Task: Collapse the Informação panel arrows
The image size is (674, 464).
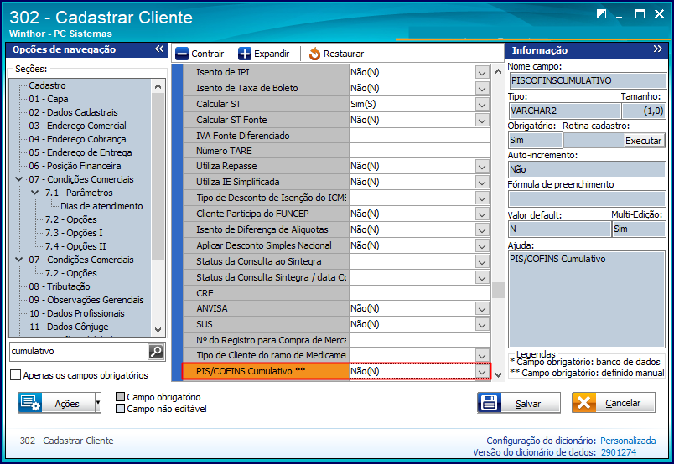Action: (658, 49)
